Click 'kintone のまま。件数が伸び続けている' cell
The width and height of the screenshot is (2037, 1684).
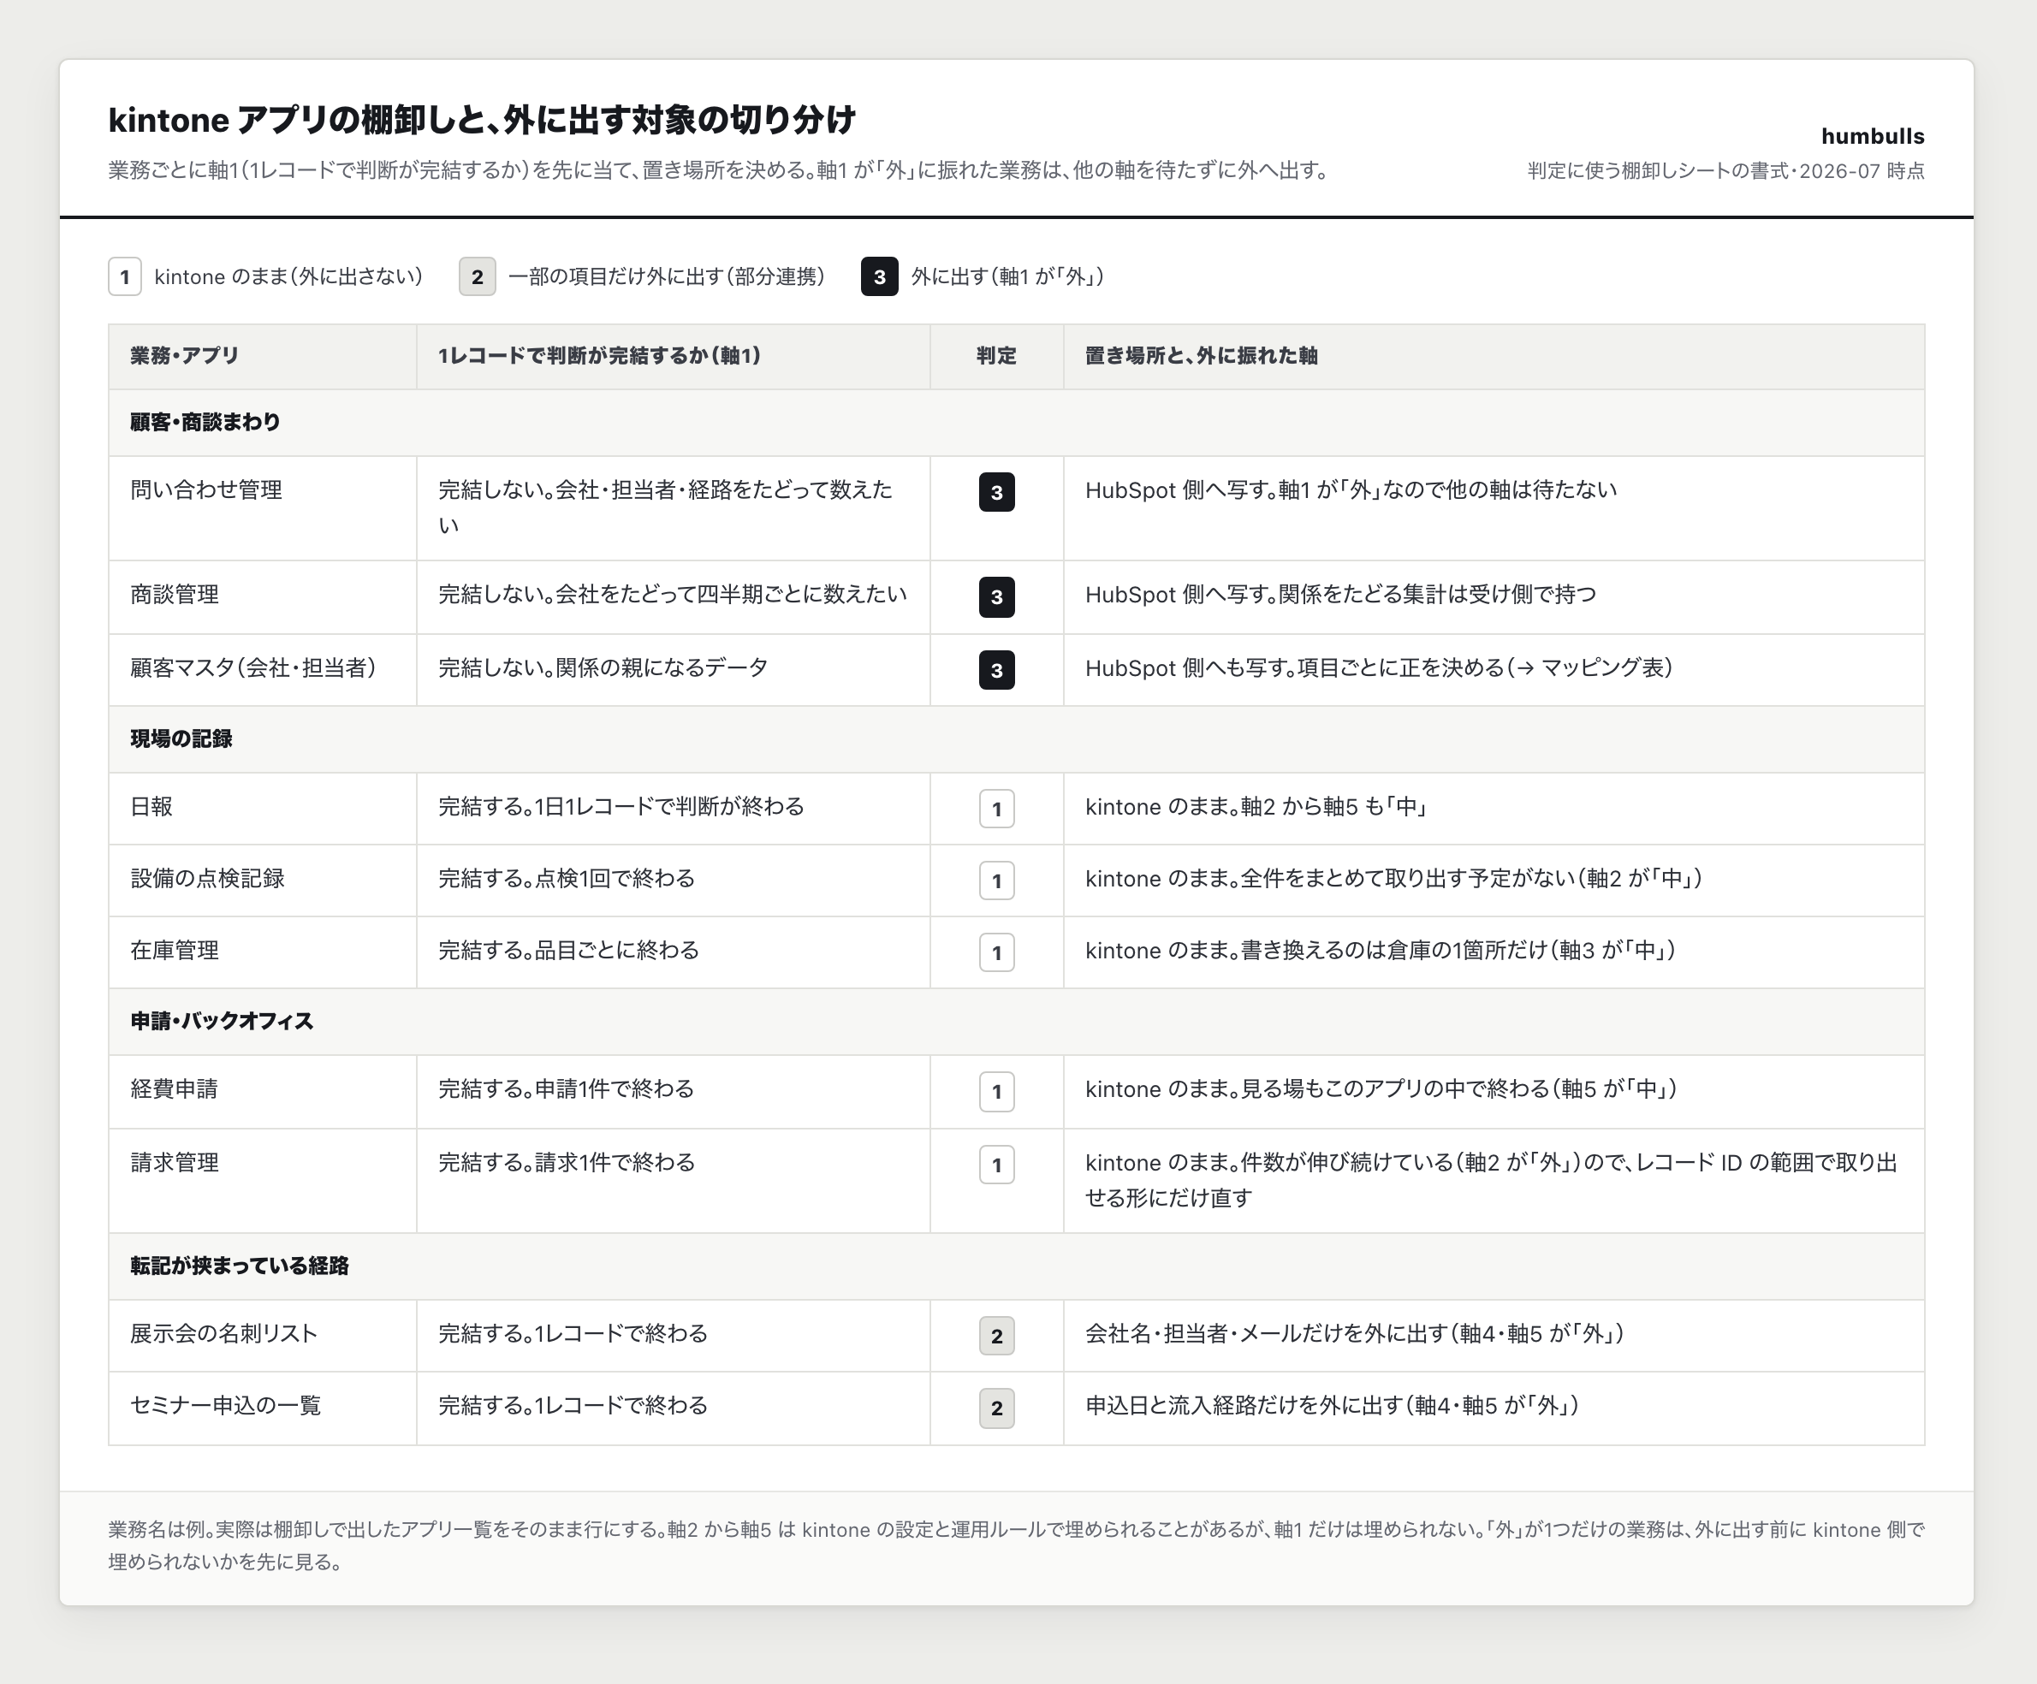(1494, 1181)
